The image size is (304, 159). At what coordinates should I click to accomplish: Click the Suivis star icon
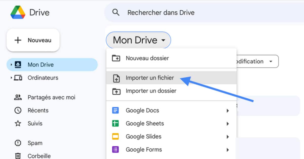point(18,123)
